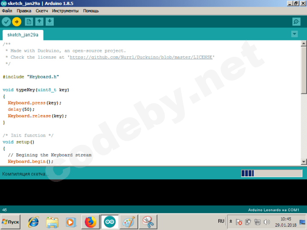Click the 'void typeKey(uint8_t key)' line
The height and width of the screenshot is (230, 307).
tap(36, 90)
